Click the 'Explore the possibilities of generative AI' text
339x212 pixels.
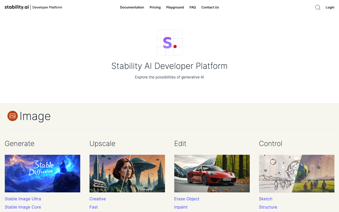click(169, 77)
